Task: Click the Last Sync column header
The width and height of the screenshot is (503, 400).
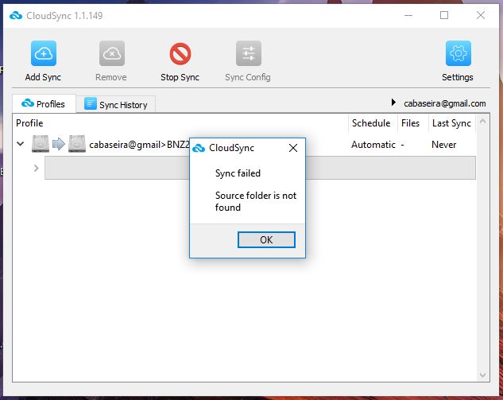Action: [x=451, y=123]
